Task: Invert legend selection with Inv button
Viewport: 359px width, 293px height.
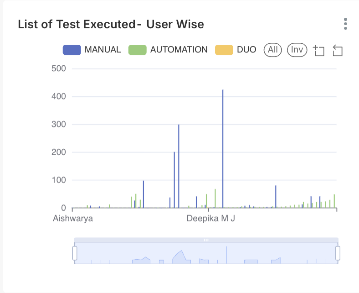Action: point(297,50)
